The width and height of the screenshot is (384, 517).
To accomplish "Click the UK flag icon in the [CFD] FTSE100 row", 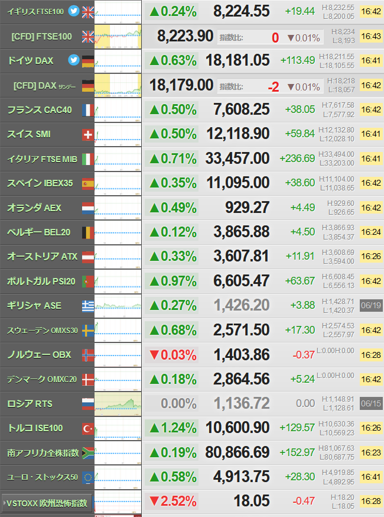I will pyautogui.click(x=88, y=37).
